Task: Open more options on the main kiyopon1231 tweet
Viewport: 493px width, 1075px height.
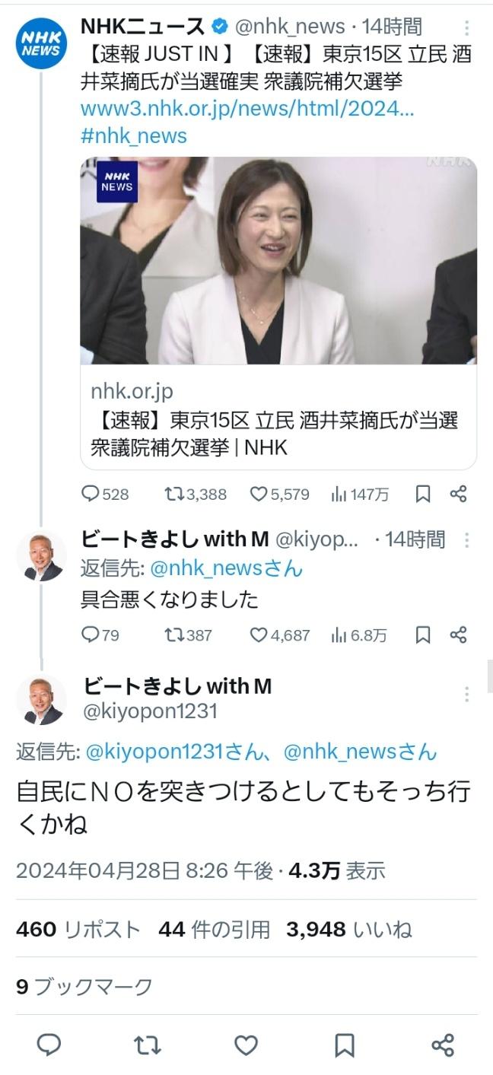Action: pos(466,694)
